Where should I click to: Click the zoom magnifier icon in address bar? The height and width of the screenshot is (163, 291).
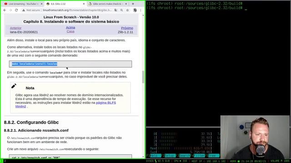pyautogui.click(x=121, y=10)
